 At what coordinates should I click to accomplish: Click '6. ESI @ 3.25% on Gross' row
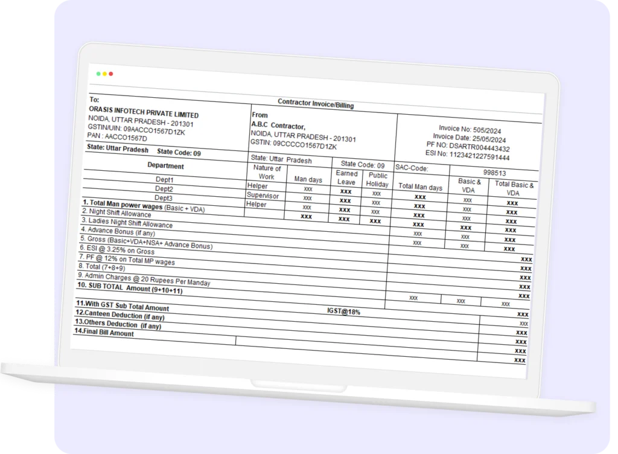click(117, 249)
